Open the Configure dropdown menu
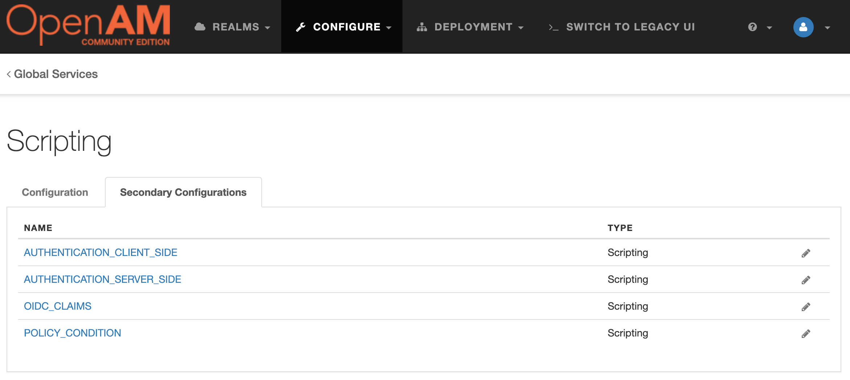Screen dimensions: 850x380 tap(342, 27)
